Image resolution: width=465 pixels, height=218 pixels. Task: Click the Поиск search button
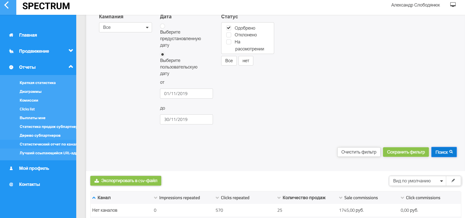pos(444,152)
